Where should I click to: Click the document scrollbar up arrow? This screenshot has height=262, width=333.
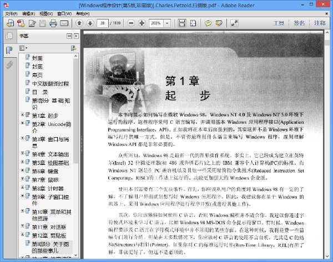[327, 33]
